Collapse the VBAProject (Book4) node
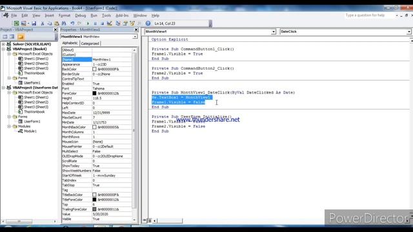Image resolution: width=413 pixels, height=232 pixels. (3, 49)
